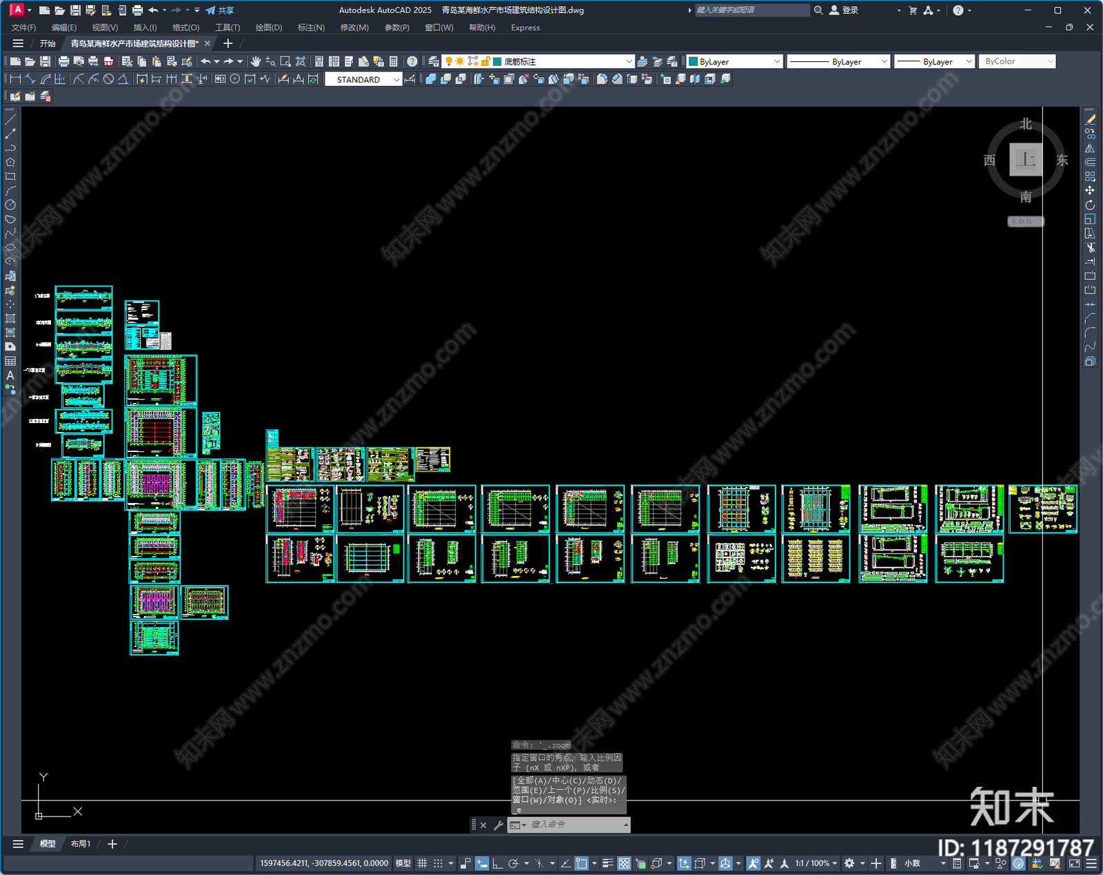1103x875 pixels.
Task: Select the Pan hand tool
Action: tap(256, 61)
